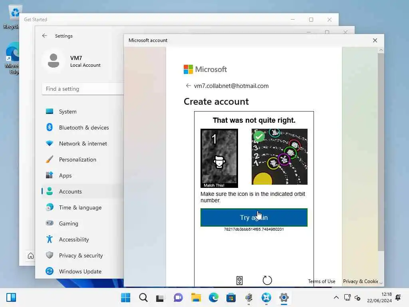Click the network tray icon
Screen dimensions: 409x307
[347, 297]
